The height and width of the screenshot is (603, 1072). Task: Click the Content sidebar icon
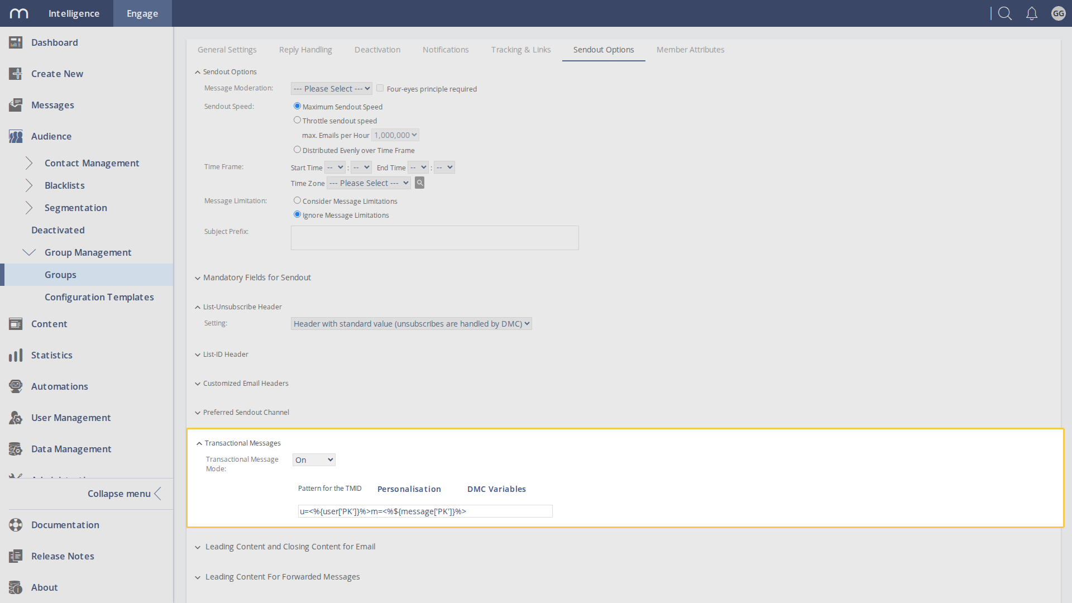click(x=16, y=324)
